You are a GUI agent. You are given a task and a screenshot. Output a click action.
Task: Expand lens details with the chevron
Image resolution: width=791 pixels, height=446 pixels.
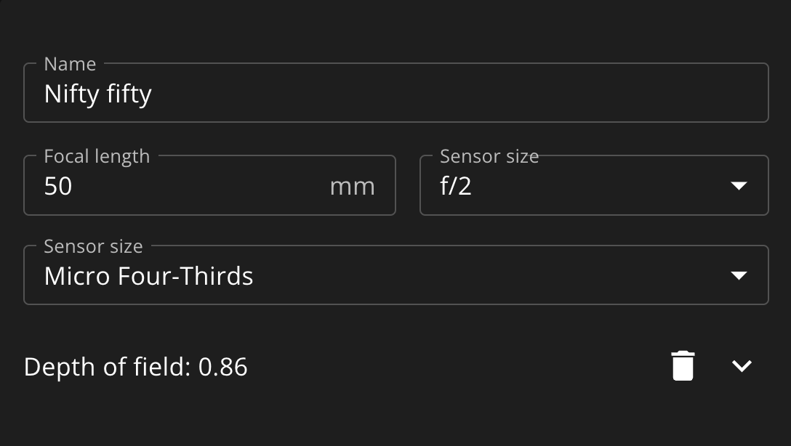tap(742, 366)
